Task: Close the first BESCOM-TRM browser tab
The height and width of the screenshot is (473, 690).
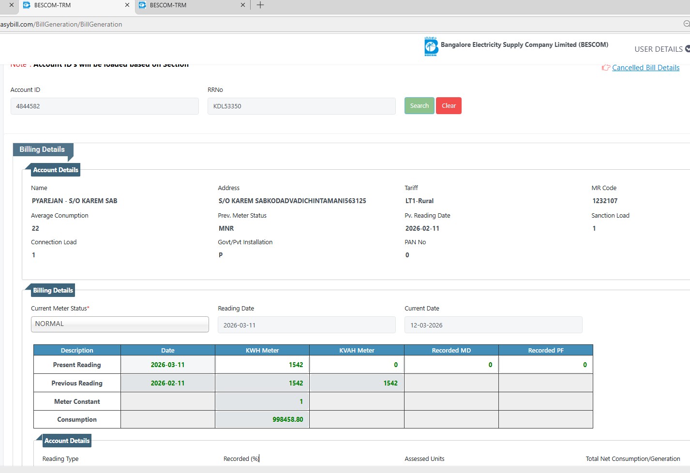Action: [127, 5]
